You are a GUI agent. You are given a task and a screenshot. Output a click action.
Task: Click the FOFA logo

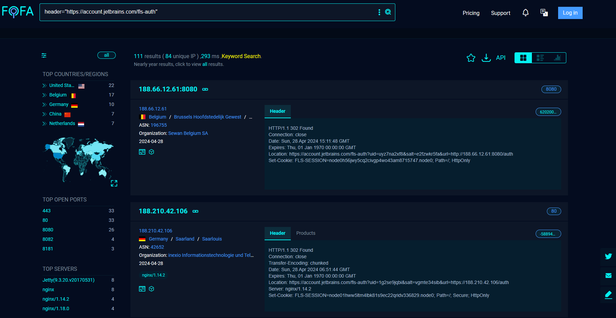(18, 12)
